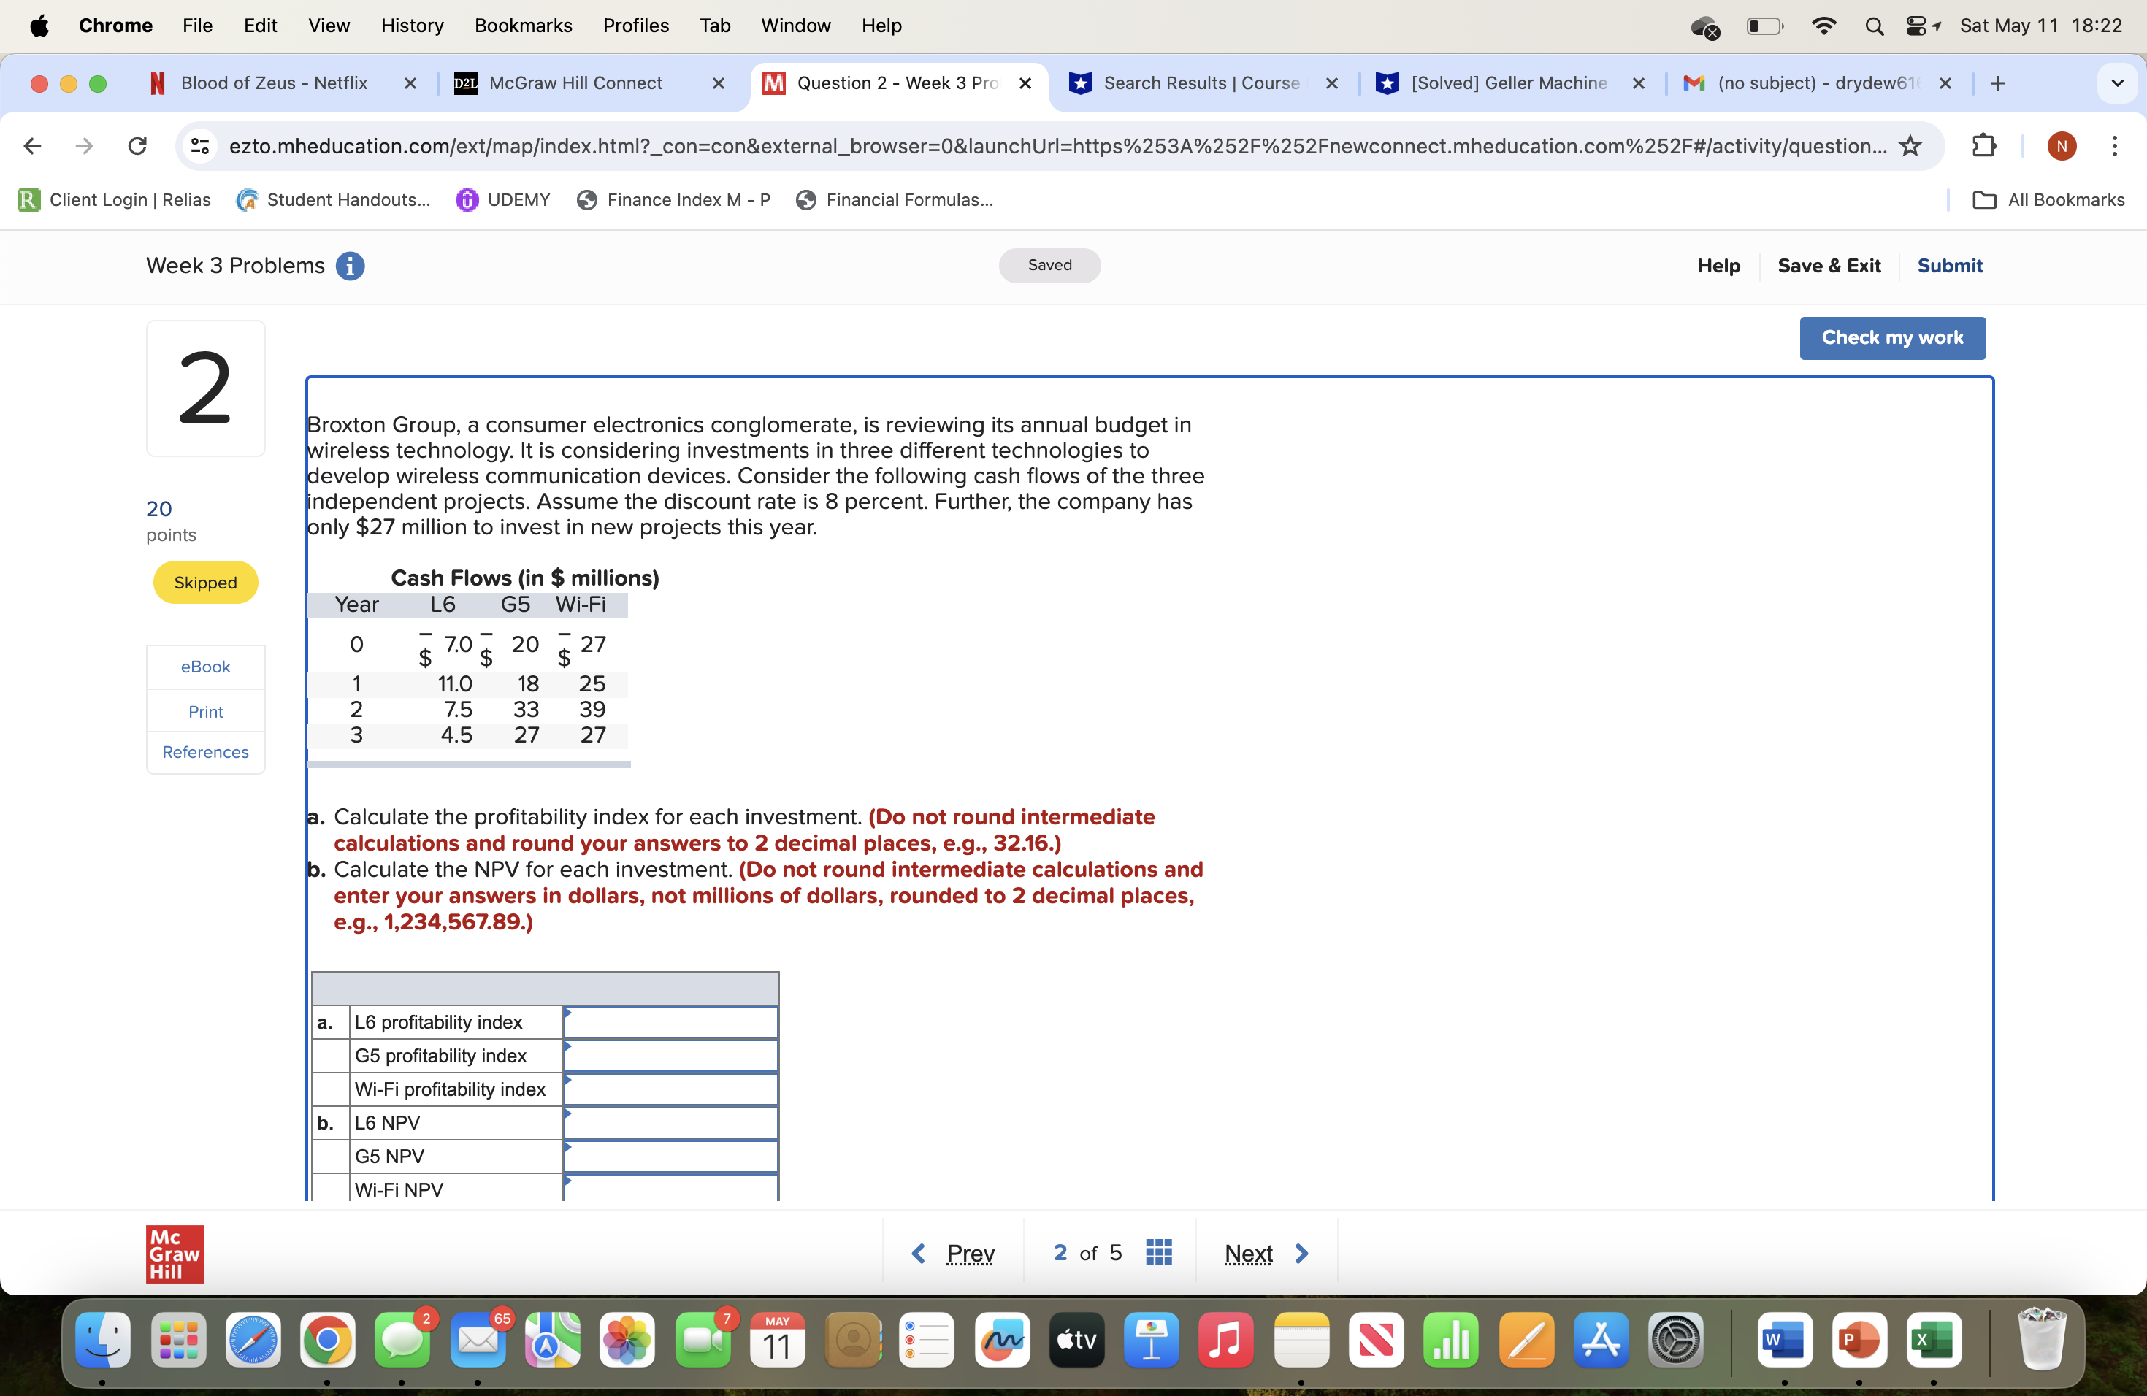Switch to the McGraw Hill Connect tab
Viewport: 2147px width, 1396px height.
pos(575,83)
